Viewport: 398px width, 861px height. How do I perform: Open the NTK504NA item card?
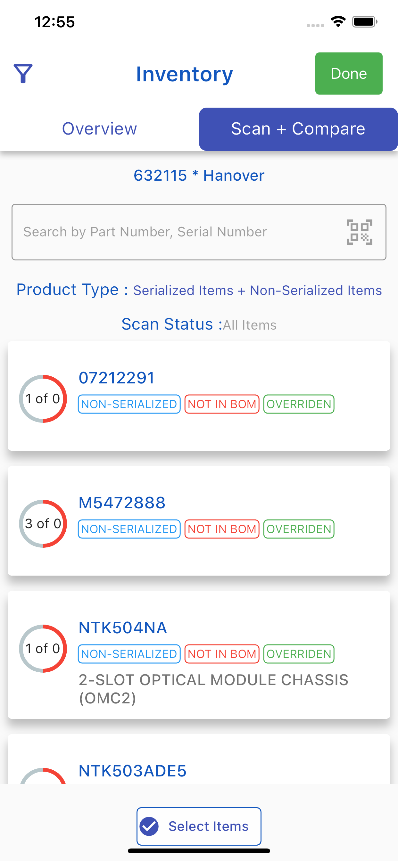click(x=199, y=655)
